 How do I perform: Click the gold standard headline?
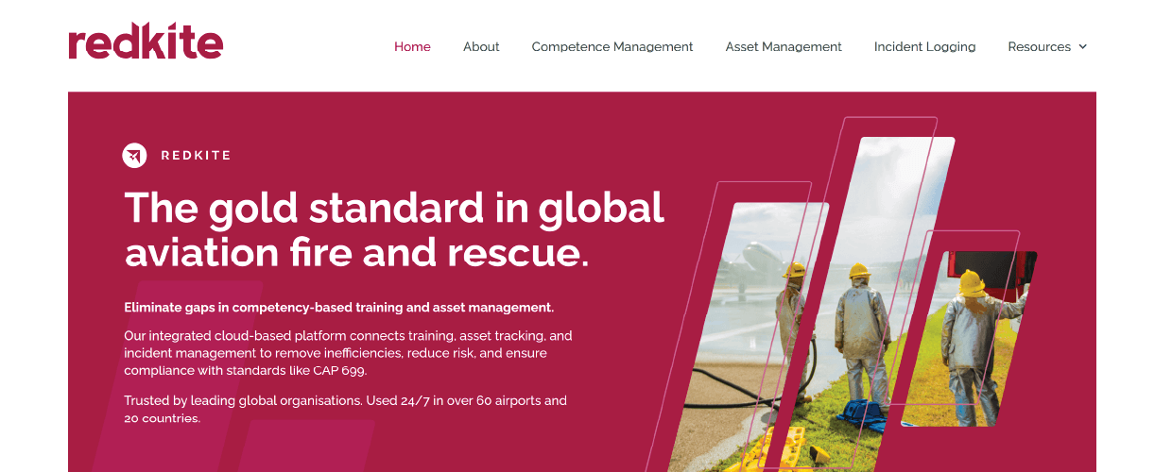coord(394,229)
